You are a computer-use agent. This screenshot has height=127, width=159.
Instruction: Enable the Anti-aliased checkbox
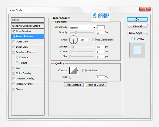click(x=84, y=71)
